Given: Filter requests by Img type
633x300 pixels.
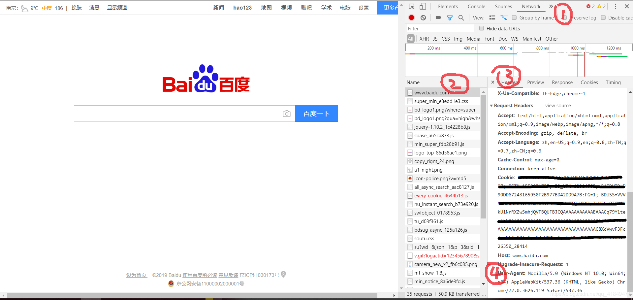Looking at the screenshot, I should [458, 39].
